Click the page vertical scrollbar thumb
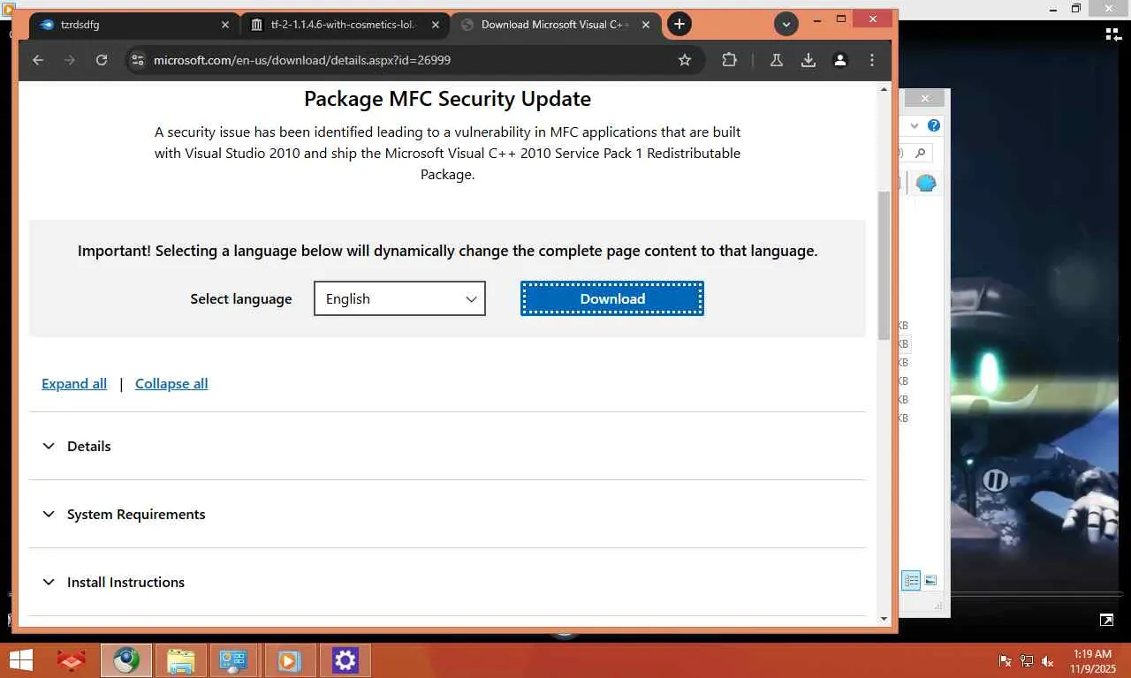 884,265
